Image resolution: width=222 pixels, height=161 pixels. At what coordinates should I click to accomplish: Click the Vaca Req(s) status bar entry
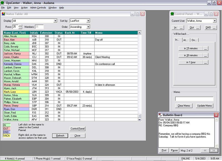pos(80,159)
